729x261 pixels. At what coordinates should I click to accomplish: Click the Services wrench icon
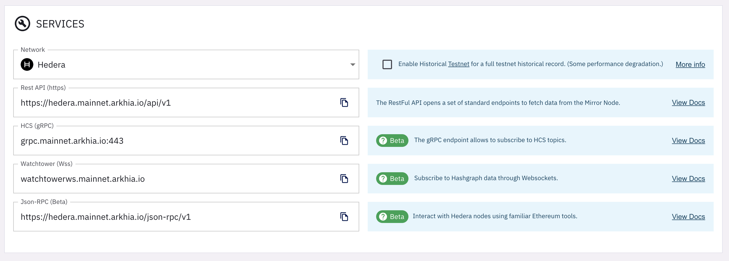coord(22,24)
